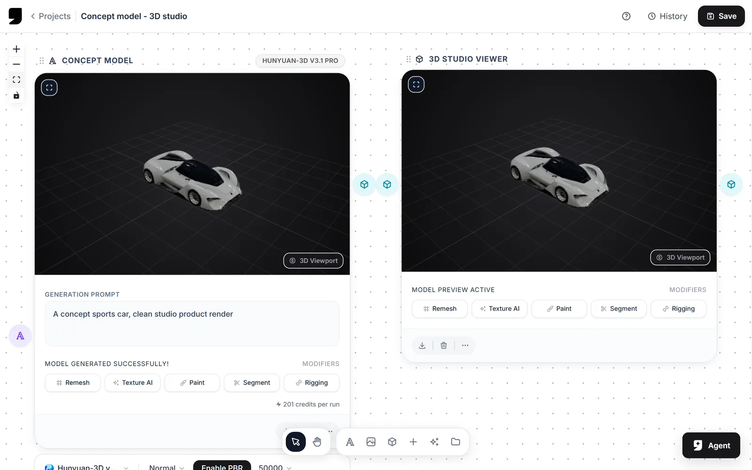Image resolution: width=752 pixels, height=470 pixels.
Task: Open the AI sparkle tool
Action: coord(434,442)
